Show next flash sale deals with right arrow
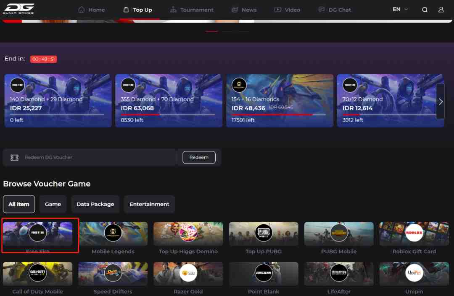 tap(441, 101)
